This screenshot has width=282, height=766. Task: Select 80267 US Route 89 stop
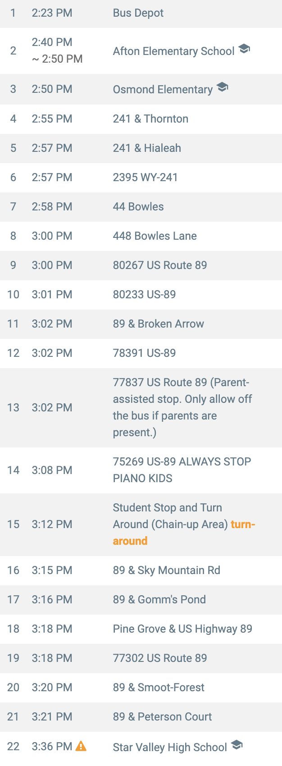[159, 265]
